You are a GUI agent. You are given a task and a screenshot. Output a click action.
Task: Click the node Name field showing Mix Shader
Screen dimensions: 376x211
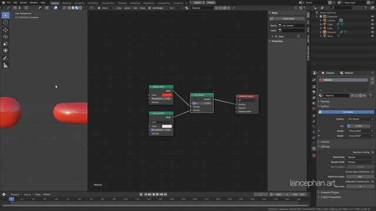click(x=291, y=26)
